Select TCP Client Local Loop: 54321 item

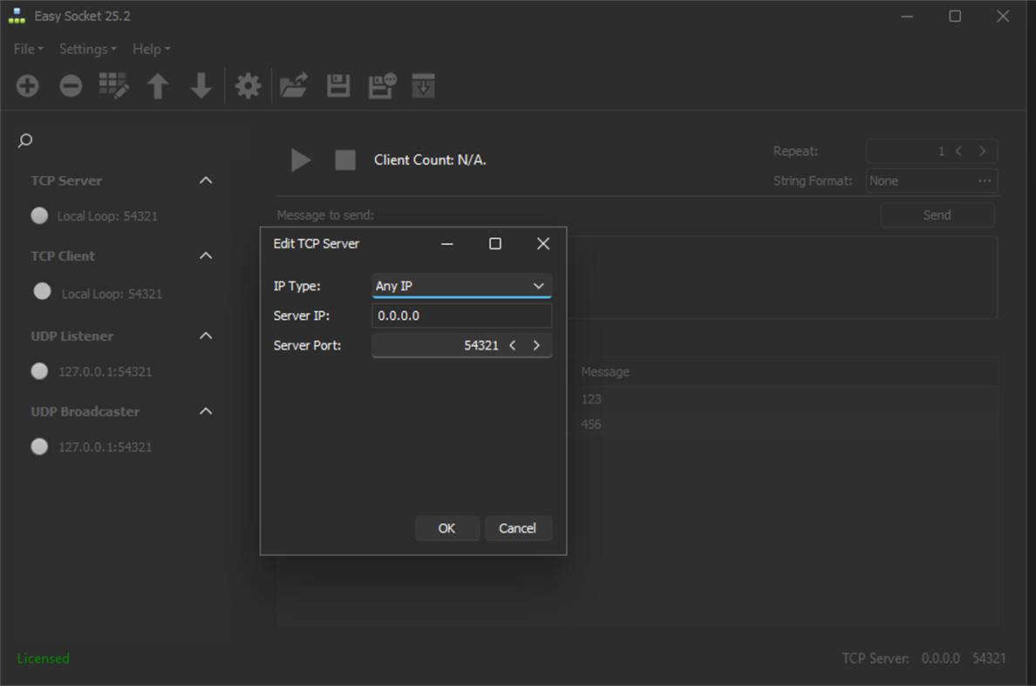pos(112,294)
